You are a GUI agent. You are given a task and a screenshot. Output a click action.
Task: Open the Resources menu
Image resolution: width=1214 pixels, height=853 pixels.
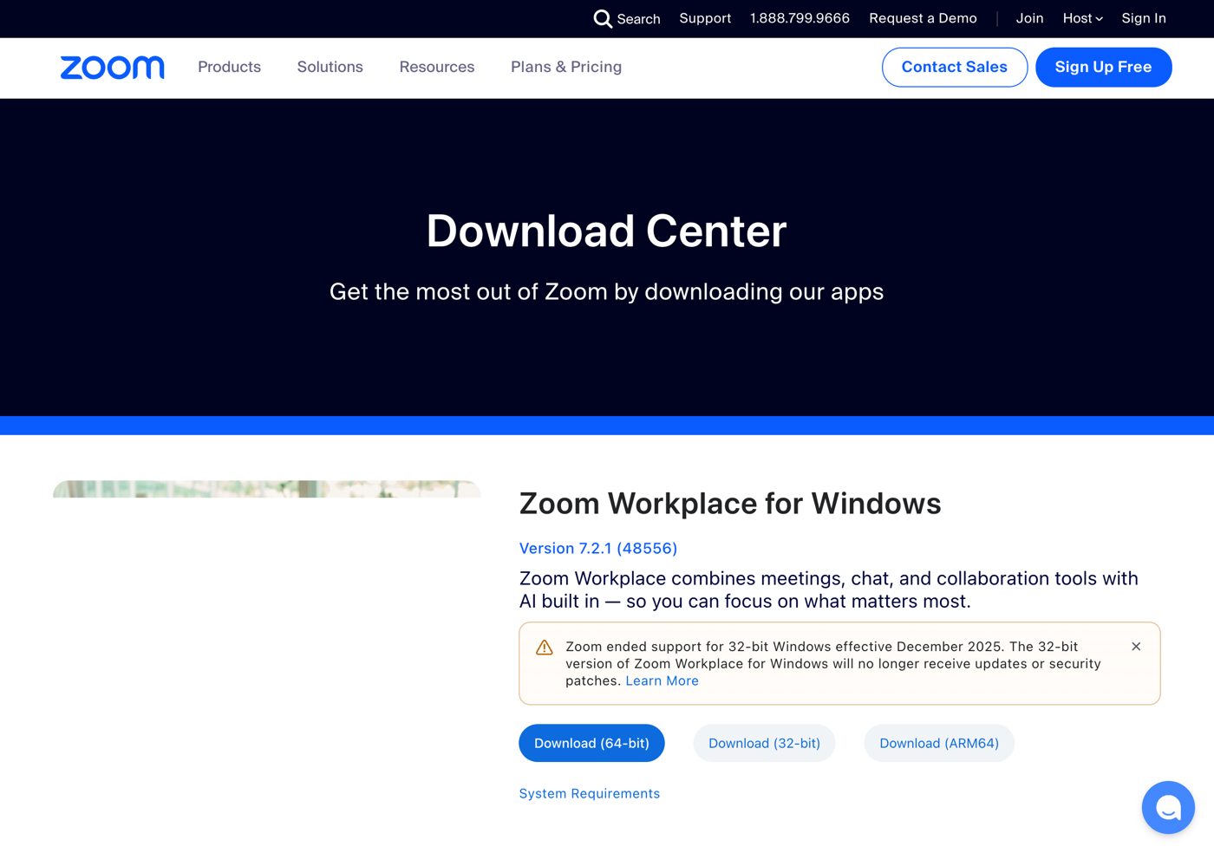tap(437, 67)
